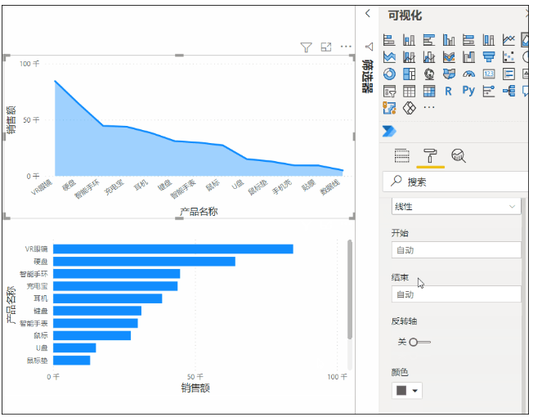Select the stacked bar chart visual
The height and width of the screenshot is (417, 533).
[389, 40]
